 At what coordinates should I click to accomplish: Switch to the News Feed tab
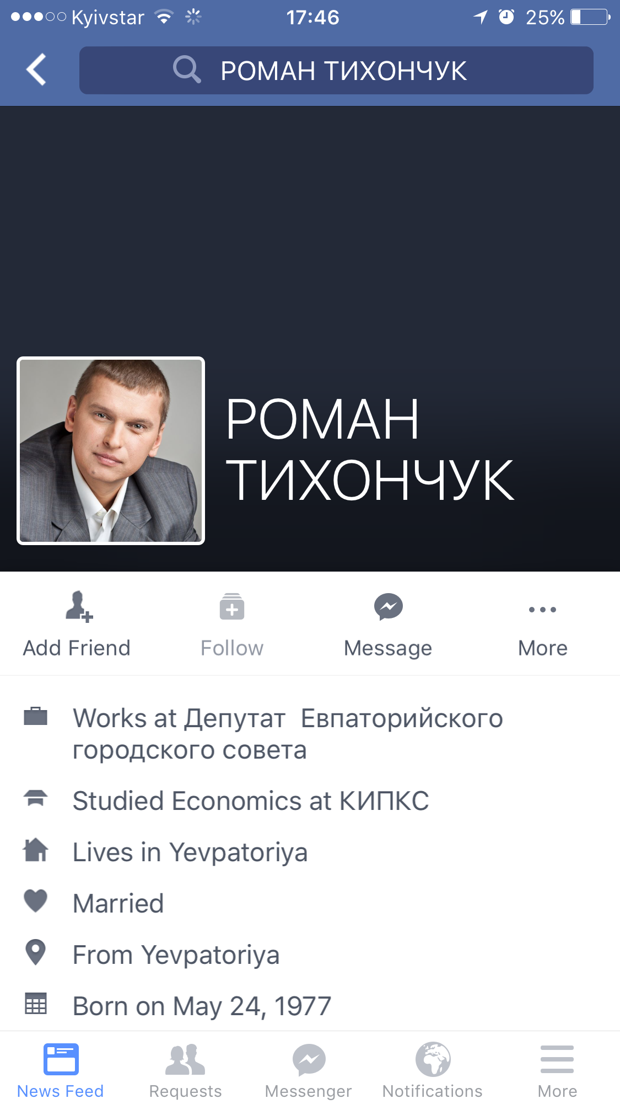pyautogui.click(x=61, y=1070)
